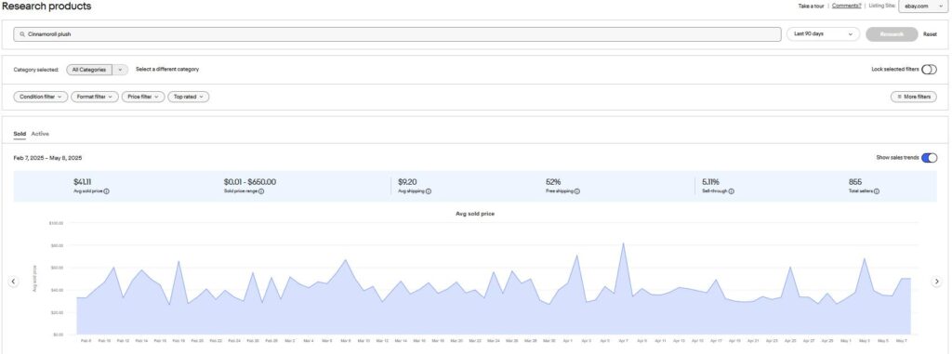This screenshot has height=354, width=952.
Task: Toggle the Lock selected filters switch
Action: (x=929, y=70)
